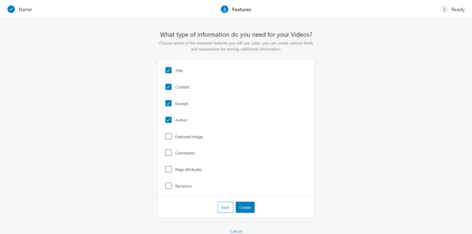Image resolution: width=472 pixels, height=234 pixels.
Task: Uncheck the Title checkbox
Action: [169, 70]
